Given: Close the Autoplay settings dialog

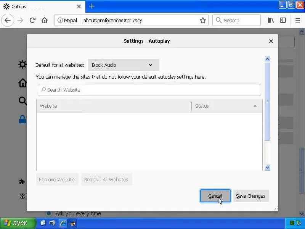Looking at the screenshot, I should (271, 41).
